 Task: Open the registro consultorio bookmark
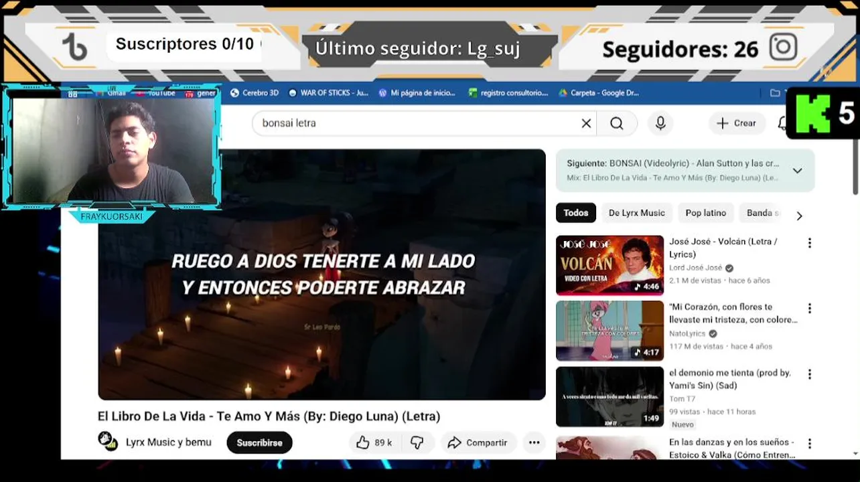pos(508,93)
